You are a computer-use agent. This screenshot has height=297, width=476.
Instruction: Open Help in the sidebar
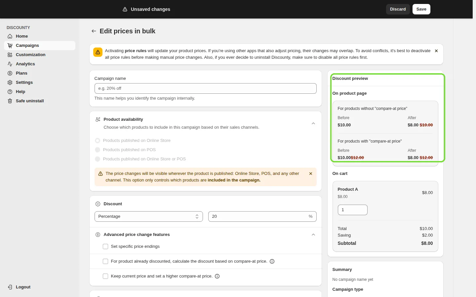tap(40, 92)
